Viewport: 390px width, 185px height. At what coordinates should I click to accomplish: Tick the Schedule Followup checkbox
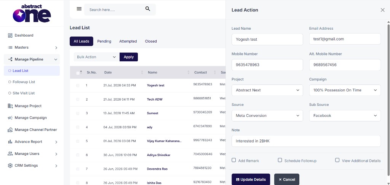pos(280,160)
